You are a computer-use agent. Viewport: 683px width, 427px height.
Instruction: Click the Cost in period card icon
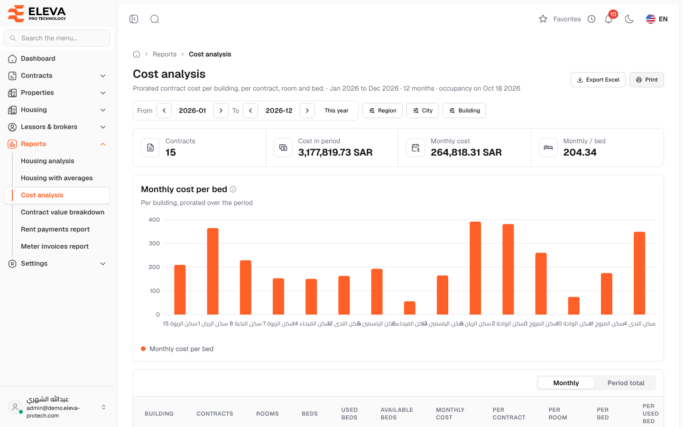pyautogui.click(x=283, y=148)
